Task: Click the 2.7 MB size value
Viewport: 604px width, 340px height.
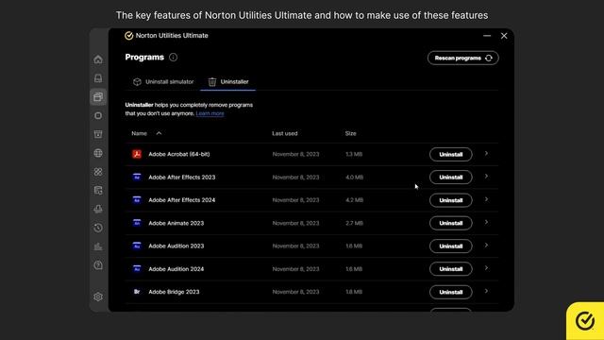Action: [355, 223]
